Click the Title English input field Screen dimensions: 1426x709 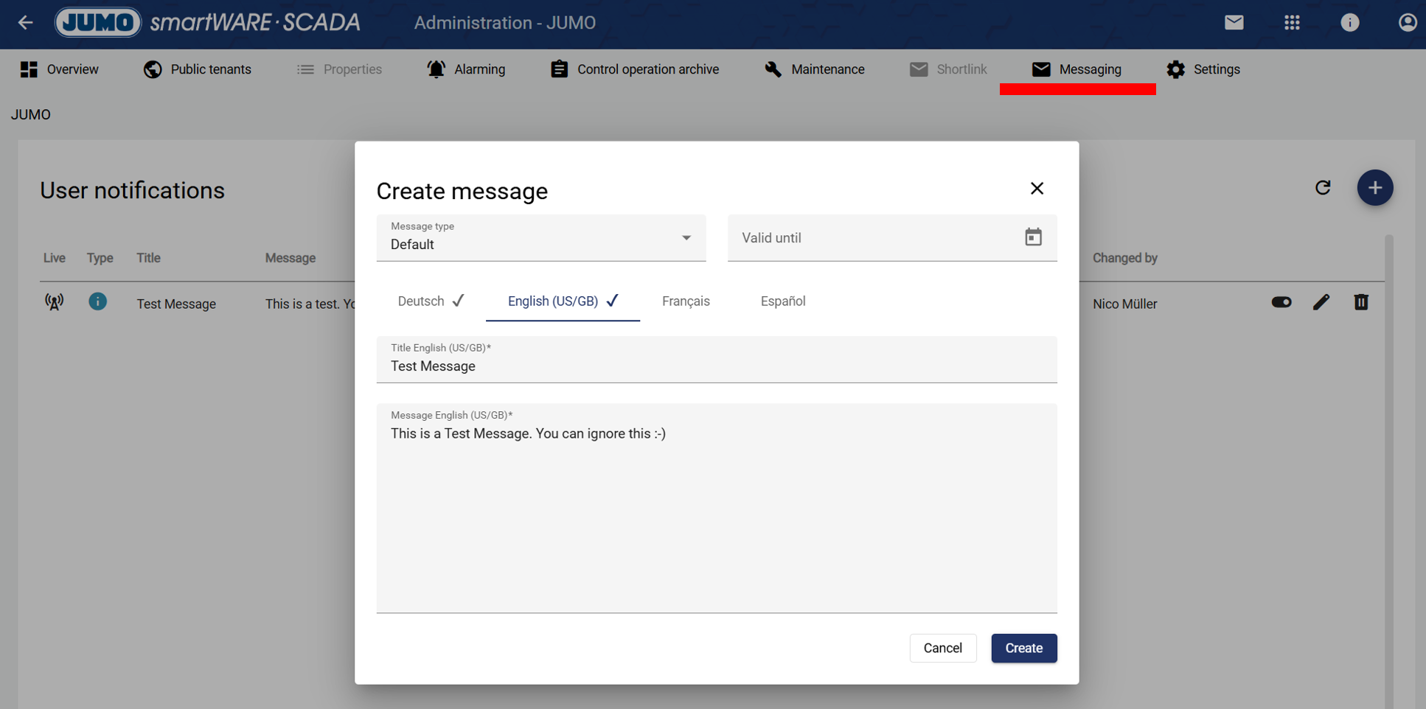point(716,366)
